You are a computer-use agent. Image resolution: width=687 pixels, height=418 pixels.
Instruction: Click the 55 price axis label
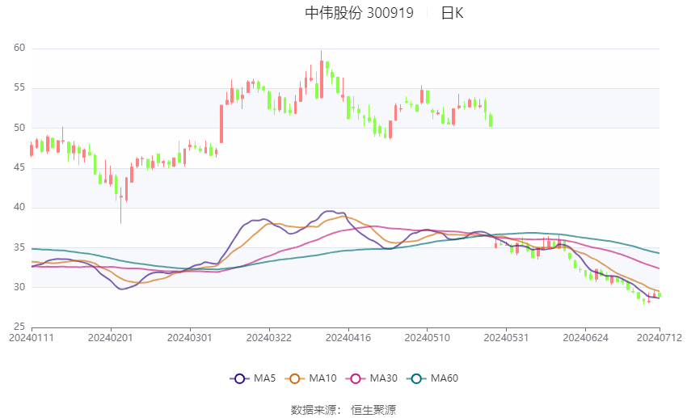pos(19,88)
